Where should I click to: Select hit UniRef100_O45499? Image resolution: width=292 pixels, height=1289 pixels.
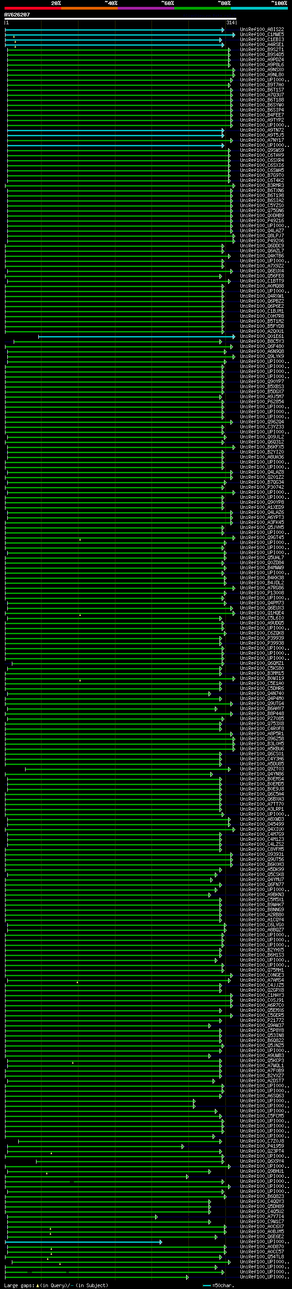(262, 824)
